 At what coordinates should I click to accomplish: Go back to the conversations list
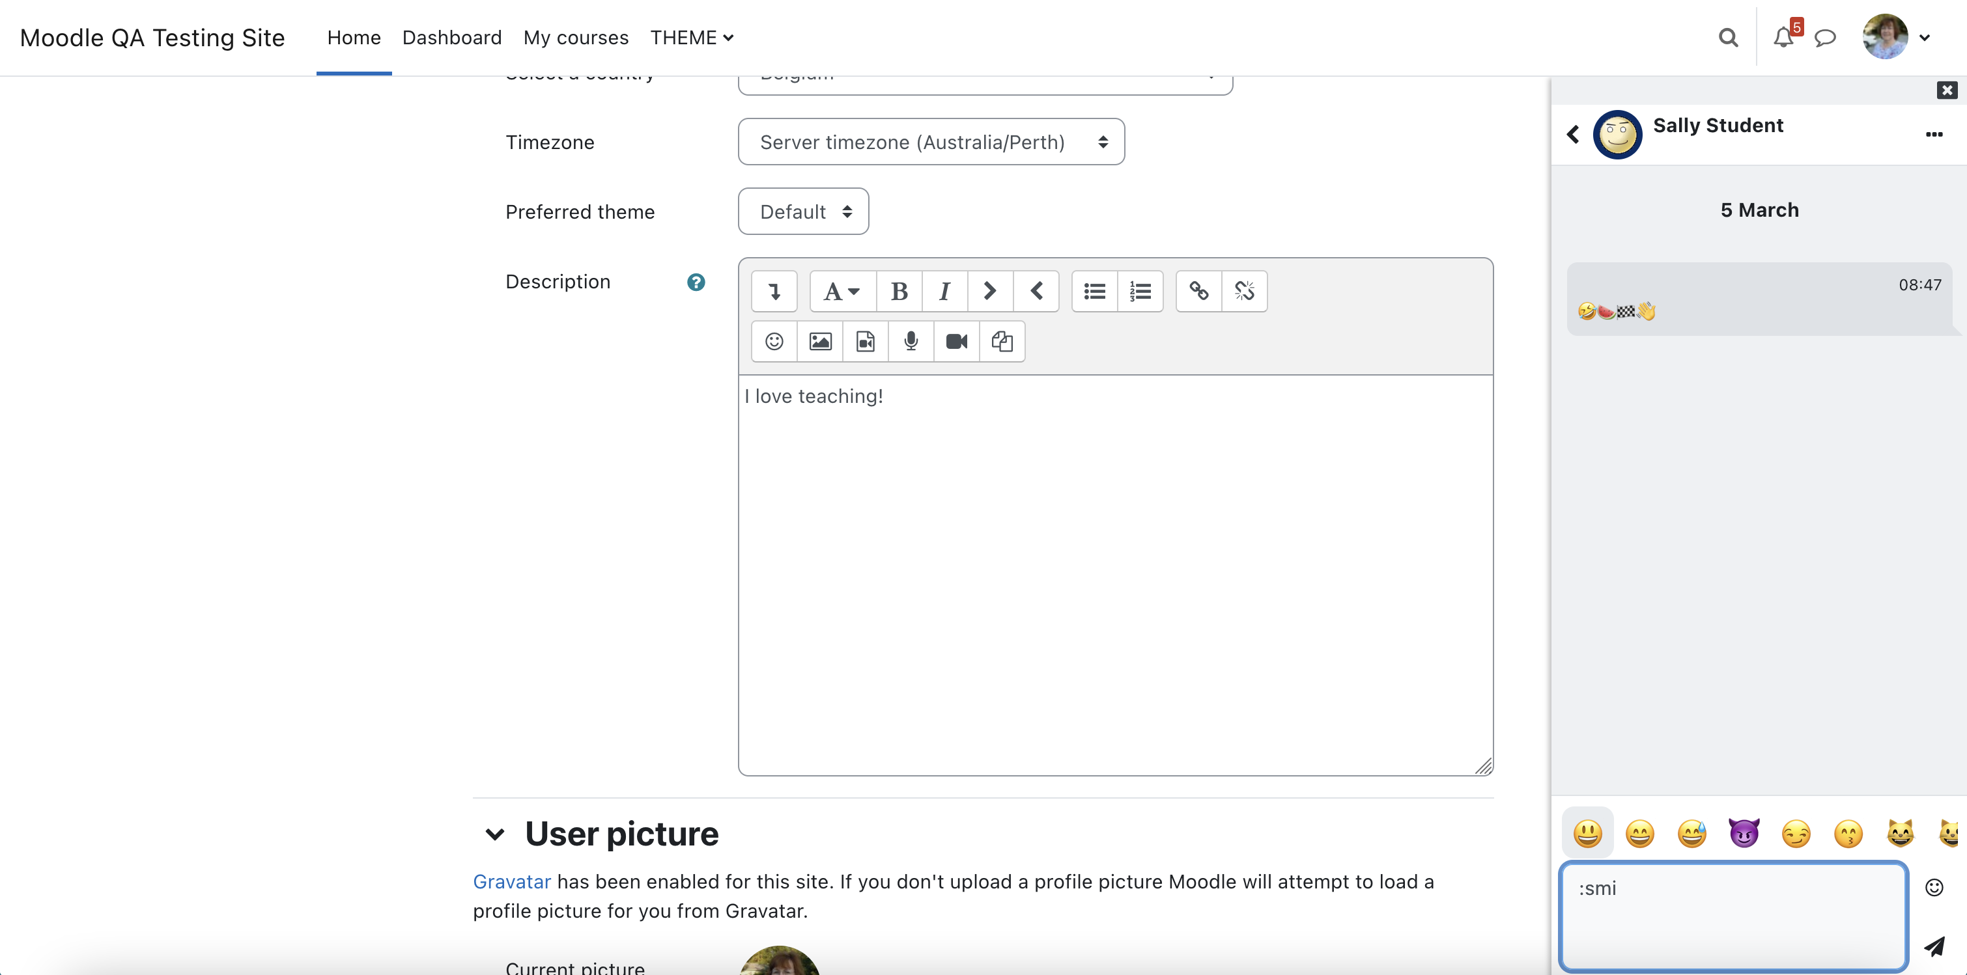pyautogui.click(x=1573, y=135)
